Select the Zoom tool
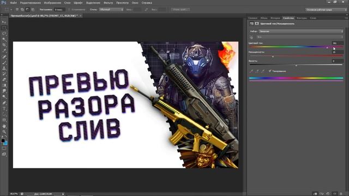The image size is (349, 196). click(x=4, y=132)
